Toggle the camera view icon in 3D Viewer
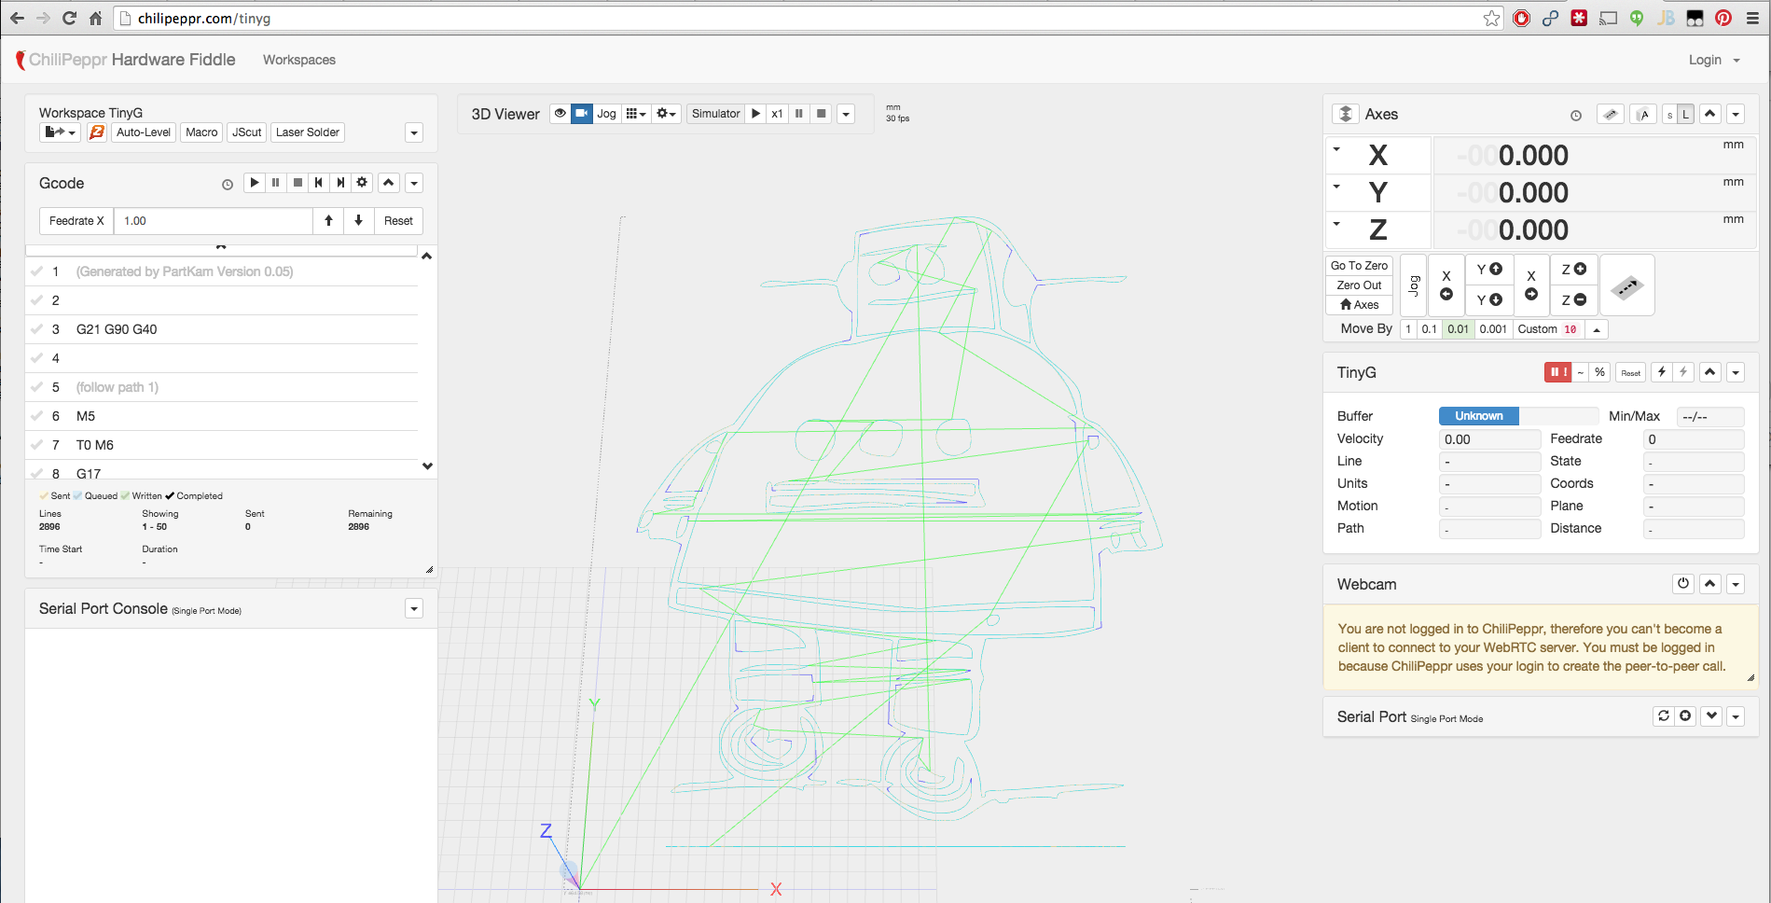This screenshot has height=903, width=1771. point(581,113)
